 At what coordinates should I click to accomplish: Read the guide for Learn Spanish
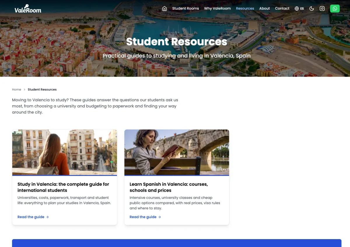pyautogui.click(x=145, y=217)
